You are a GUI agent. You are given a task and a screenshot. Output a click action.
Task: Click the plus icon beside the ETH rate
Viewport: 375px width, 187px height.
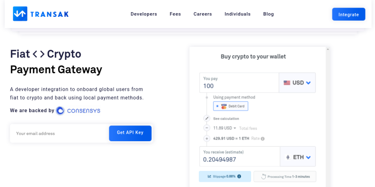point(206,138)
